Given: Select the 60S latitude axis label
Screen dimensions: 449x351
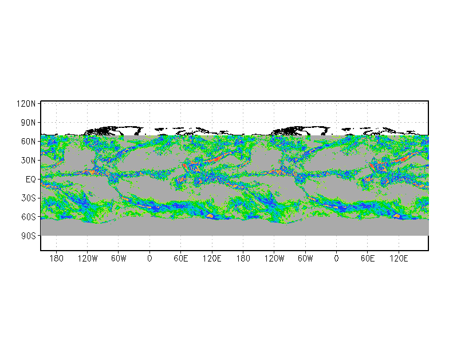Looking at the screenshot, I should (29, 217).
